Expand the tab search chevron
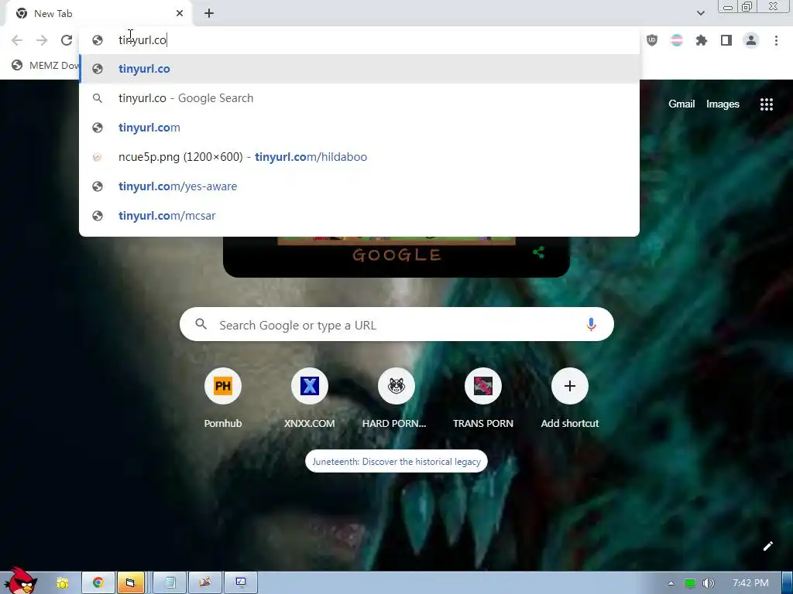This screenshot has height=594, width=793. (x=700, y=13)
